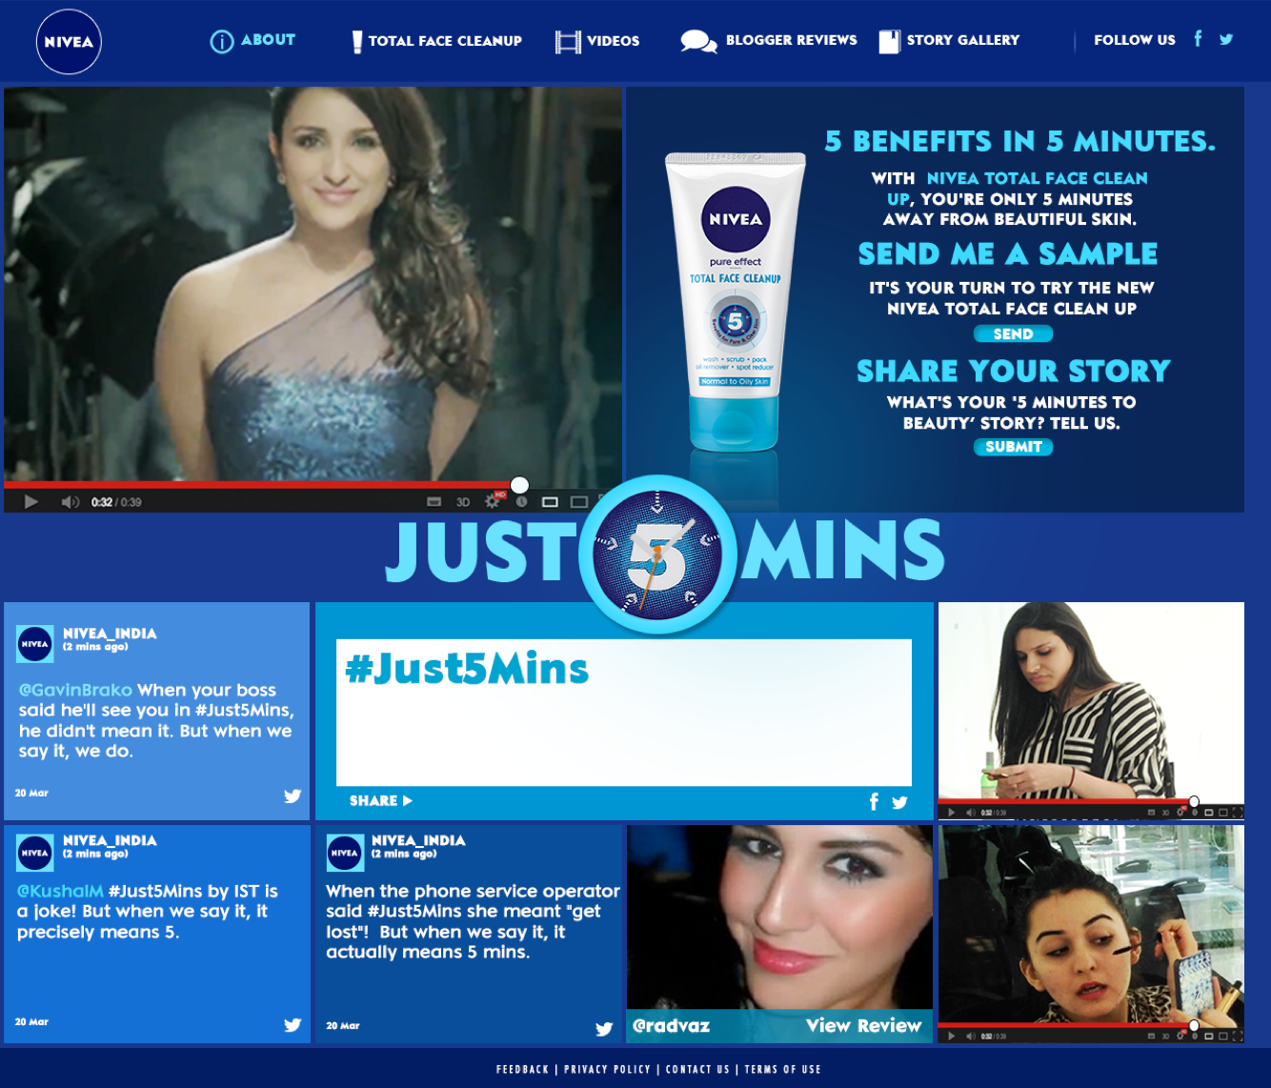Open the @GavinBrako mention link

tap(75, 690)
